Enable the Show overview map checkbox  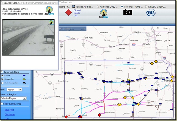point(2,104)
